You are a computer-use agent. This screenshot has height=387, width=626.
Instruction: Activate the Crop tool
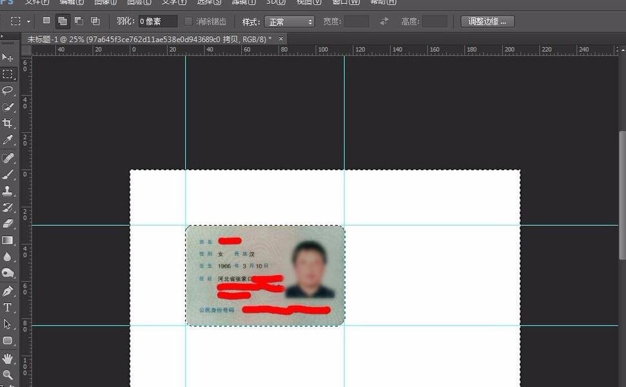(8, 123)
